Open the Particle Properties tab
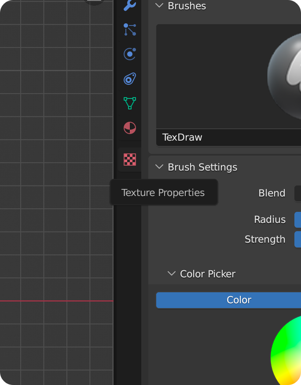 pyautogui.click(x=129, y=29)
